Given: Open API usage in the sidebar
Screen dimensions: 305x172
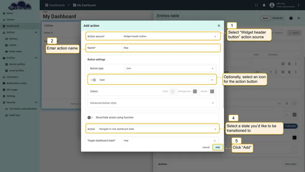Looking at the screenshot, I should tap(20, 90).
